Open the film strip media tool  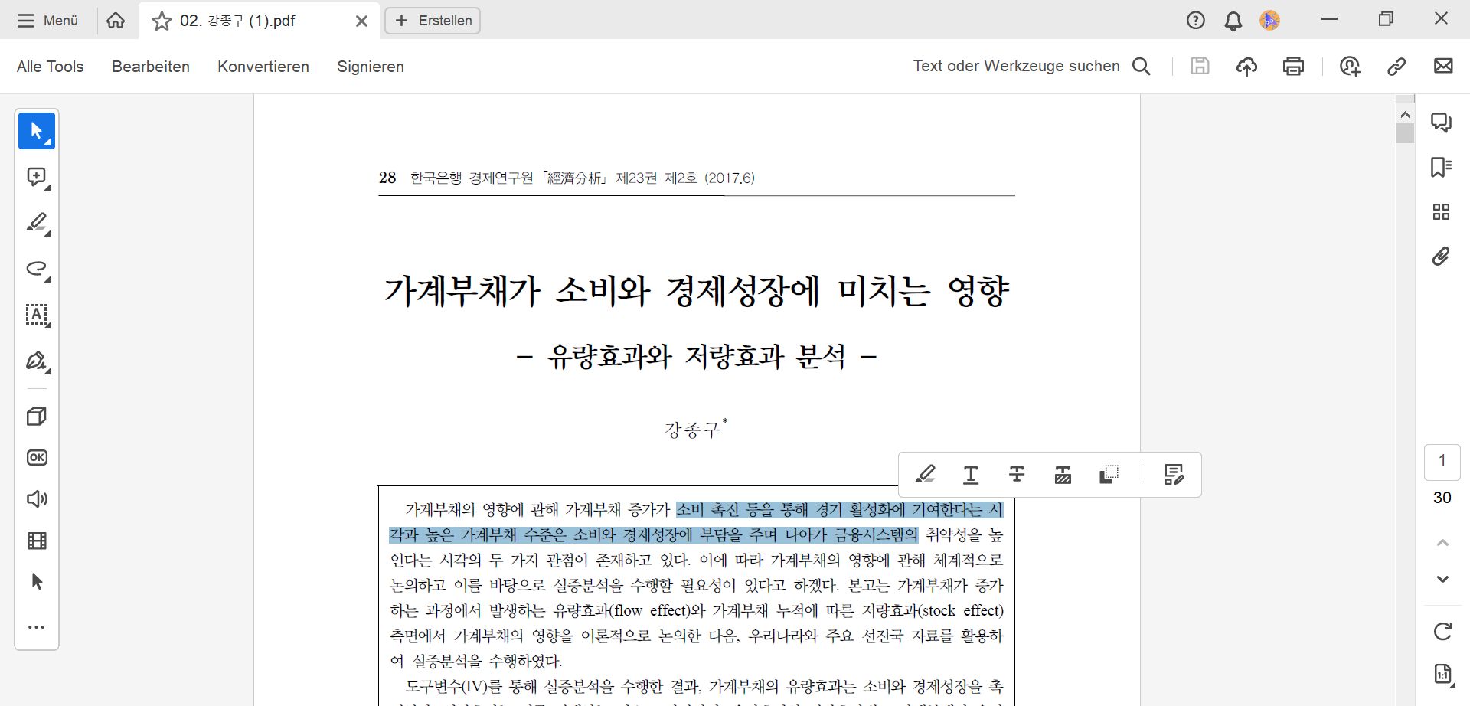pos(37,541)
